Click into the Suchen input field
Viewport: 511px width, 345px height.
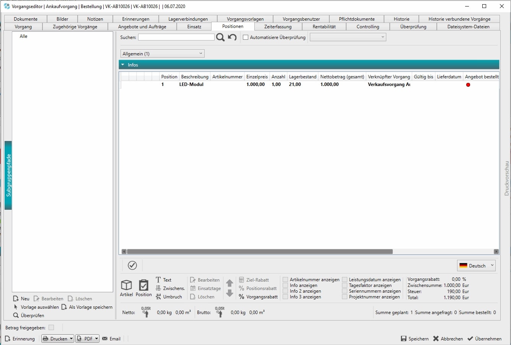coord(176,37)
